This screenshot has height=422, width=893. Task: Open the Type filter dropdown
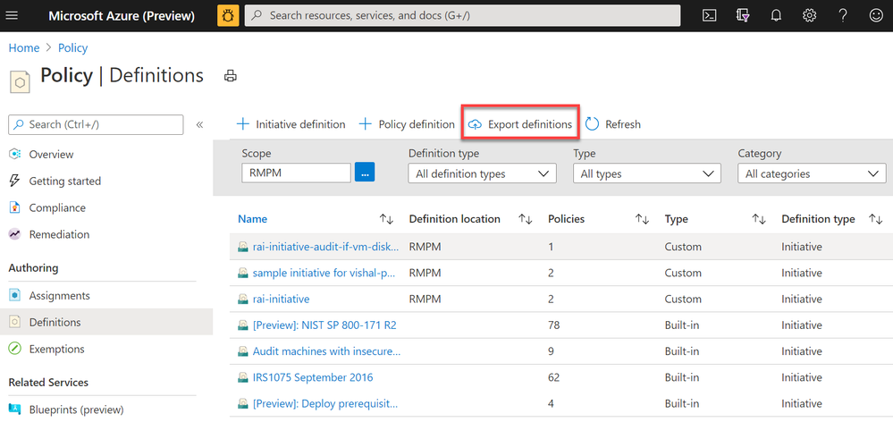647,173
